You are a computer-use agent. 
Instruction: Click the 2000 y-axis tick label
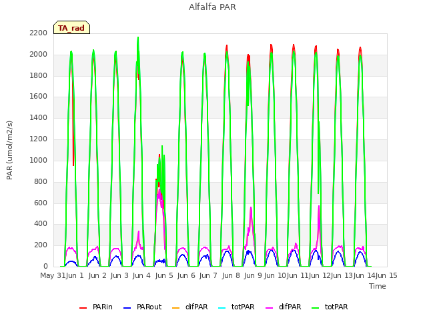39,55
